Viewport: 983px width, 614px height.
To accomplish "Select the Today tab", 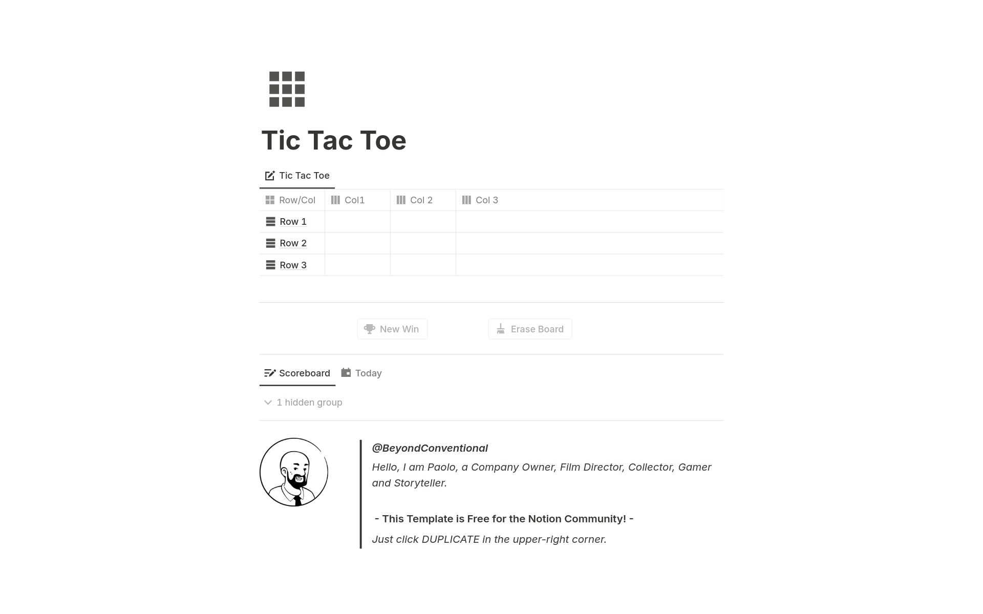I will click(x=369, y=373).
